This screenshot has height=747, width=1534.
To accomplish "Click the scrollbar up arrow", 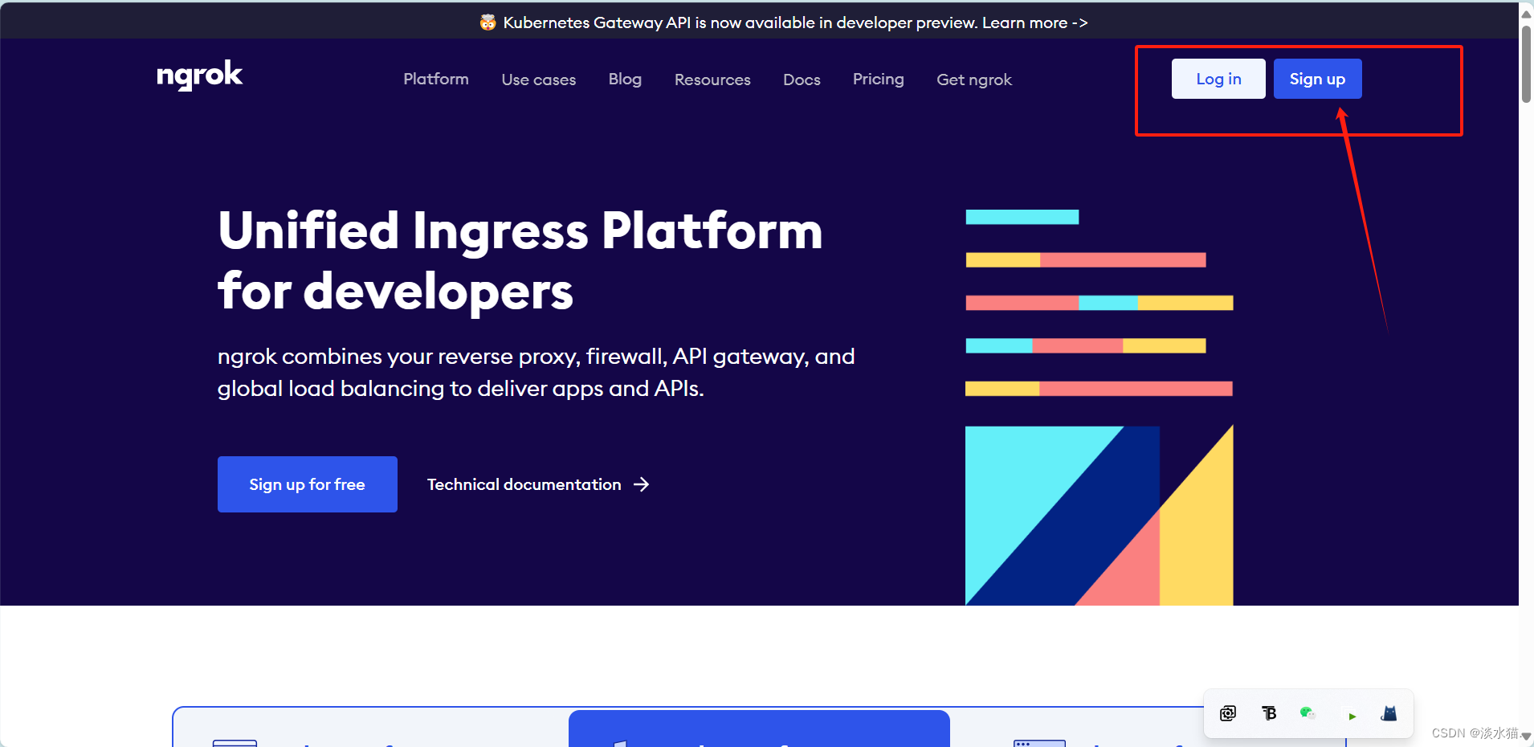I will (1526, 13).
